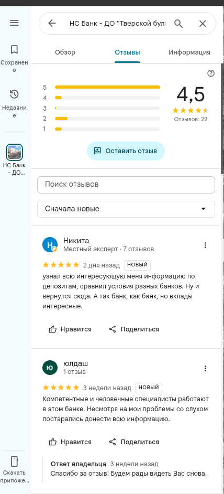Click the panel's vertical scrollbar
224x494 pixels.
coord(222,118)
